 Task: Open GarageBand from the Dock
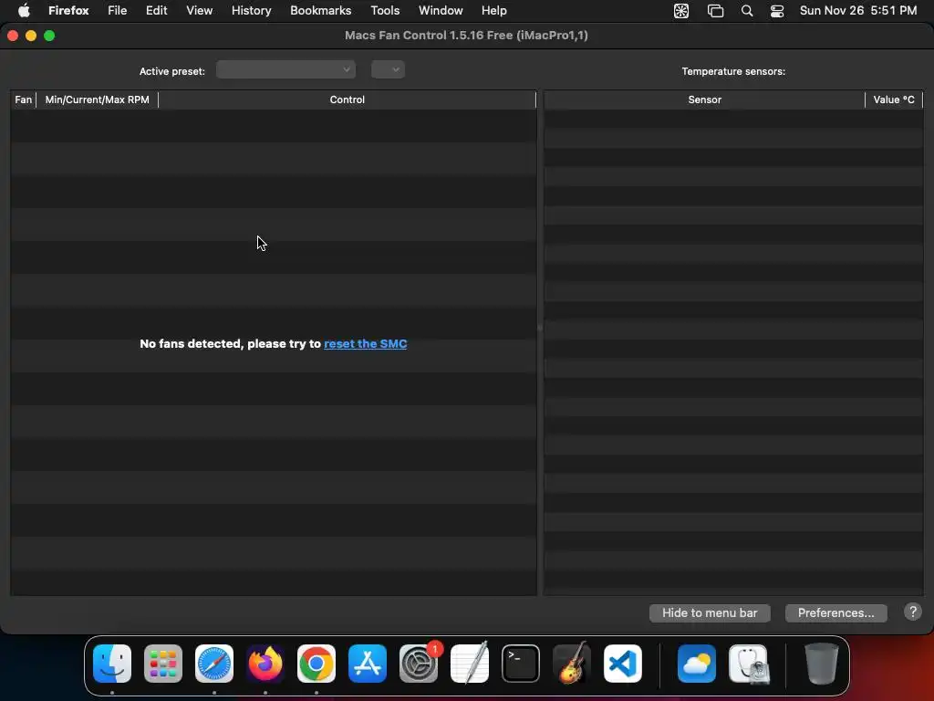[x=572, y=664]
